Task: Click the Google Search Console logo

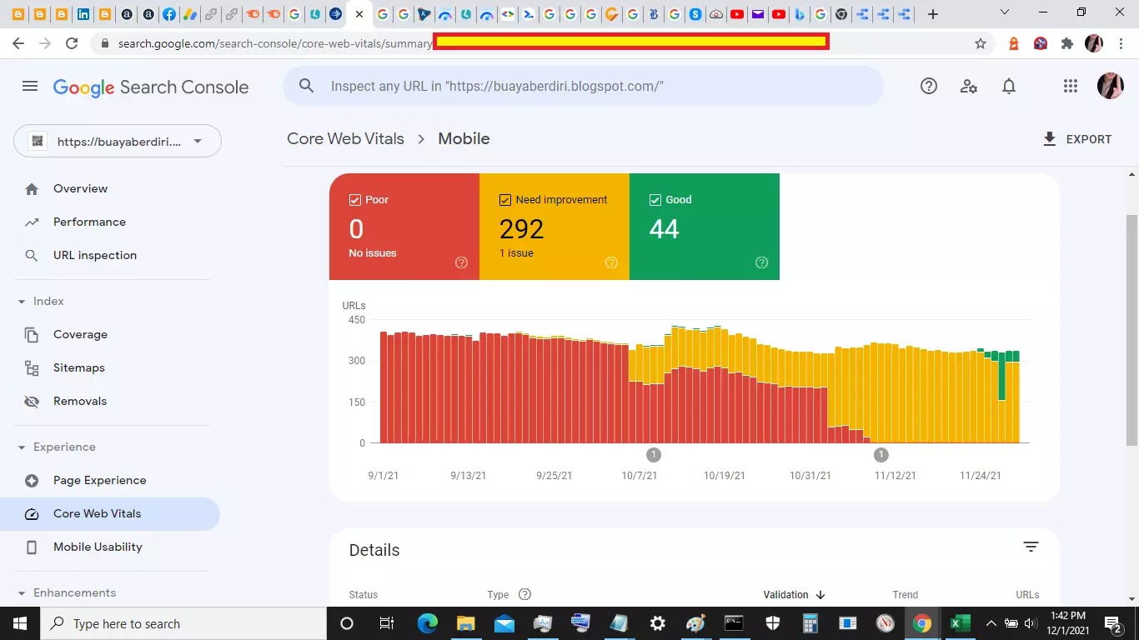Action: tap(151, 87)
